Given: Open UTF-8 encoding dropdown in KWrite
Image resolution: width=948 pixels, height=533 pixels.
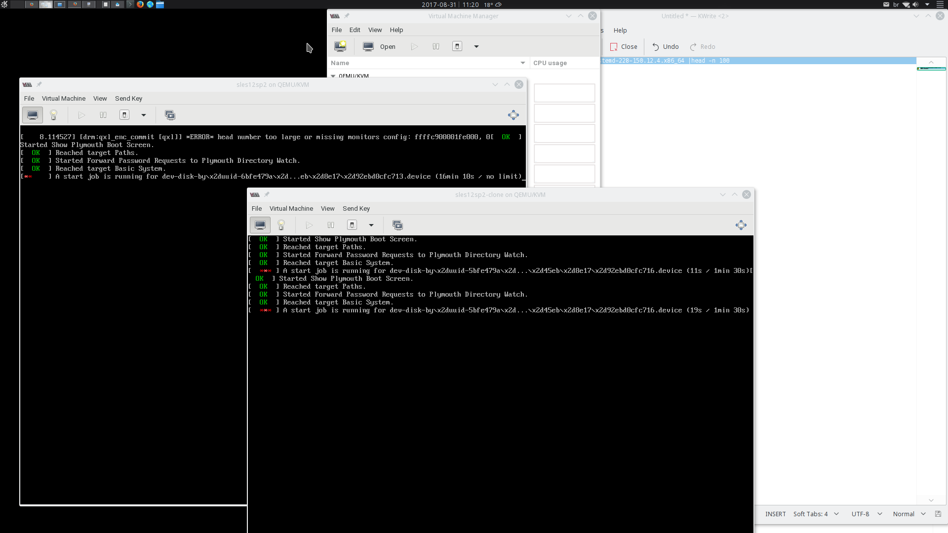Looking at the screenshot, I should tap(867, 514).
